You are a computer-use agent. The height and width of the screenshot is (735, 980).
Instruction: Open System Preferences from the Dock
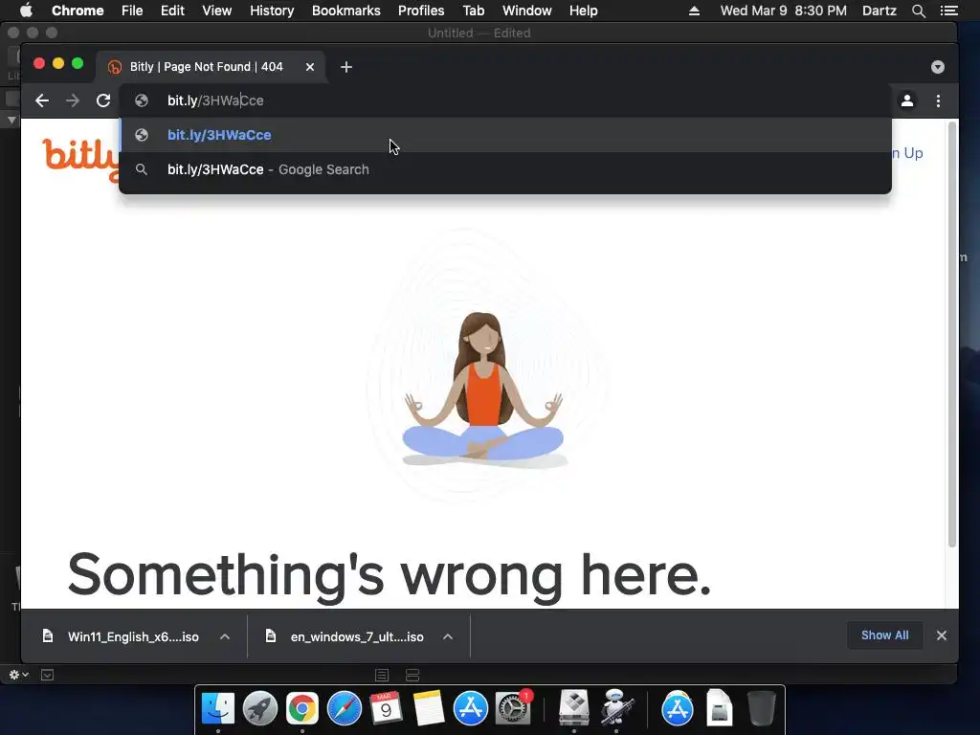513,709
